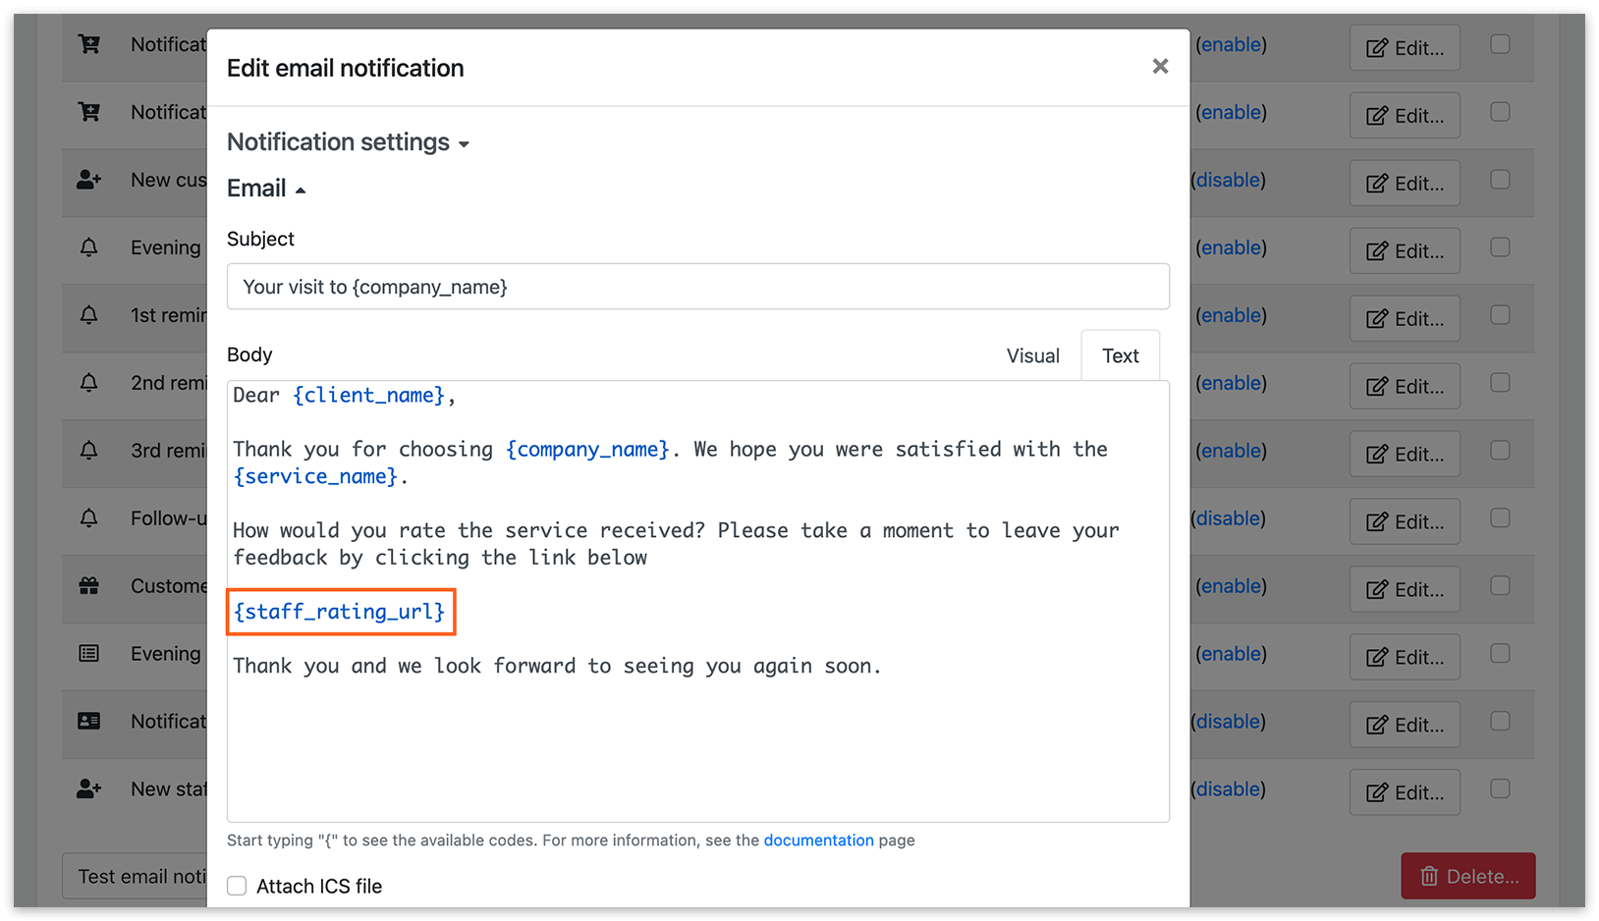Click the Follow-u row label
Image resolution: width=1599 pixels, height=921 pixels.
168,518
